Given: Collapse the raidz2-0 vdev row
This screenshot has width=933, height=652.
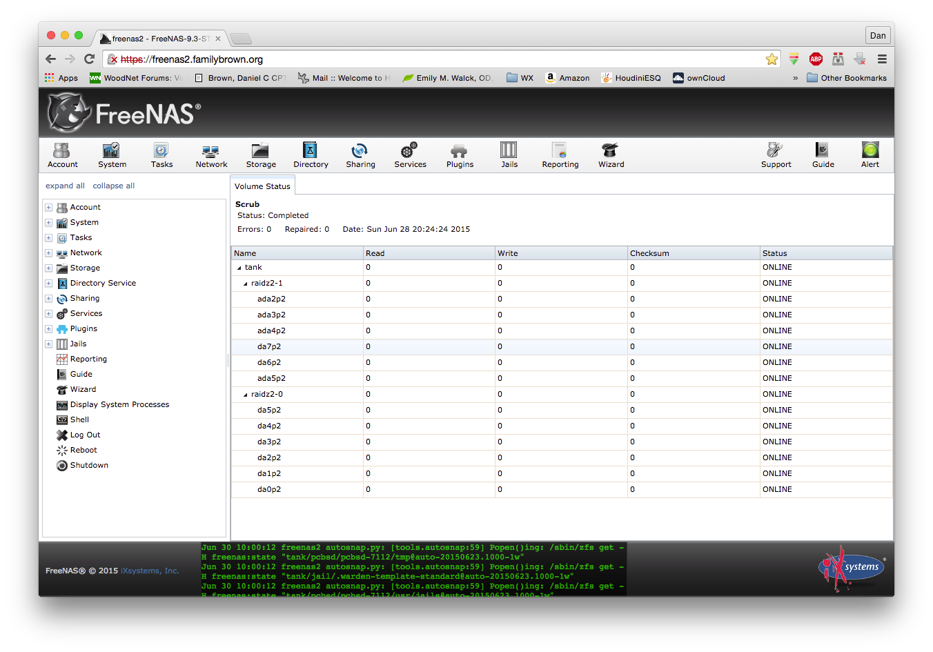Looking at the screenshot, I should coord(246,395).
